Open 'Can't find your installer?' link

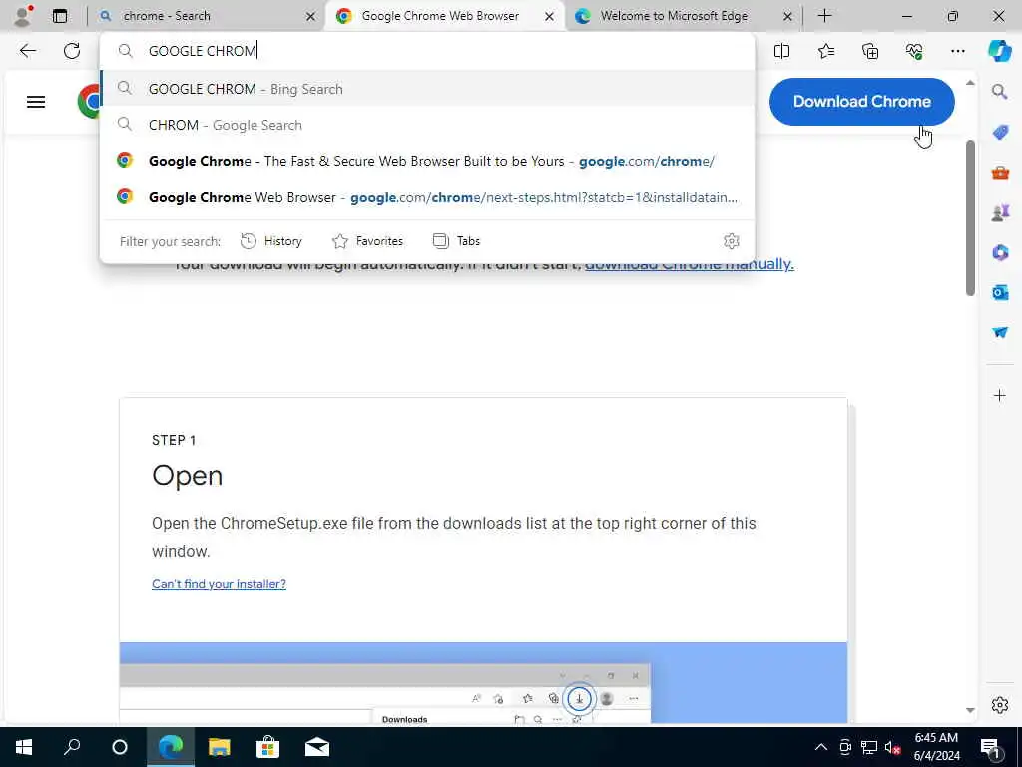219,584
